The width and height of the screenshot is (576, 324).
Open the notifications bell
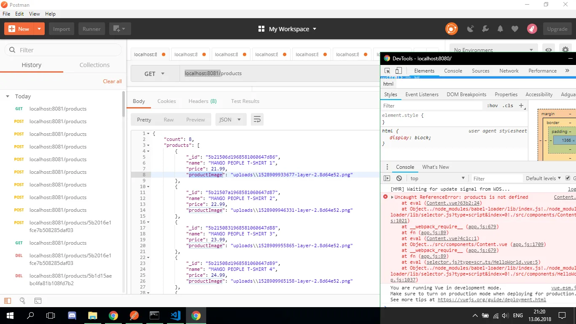(500, 29)
